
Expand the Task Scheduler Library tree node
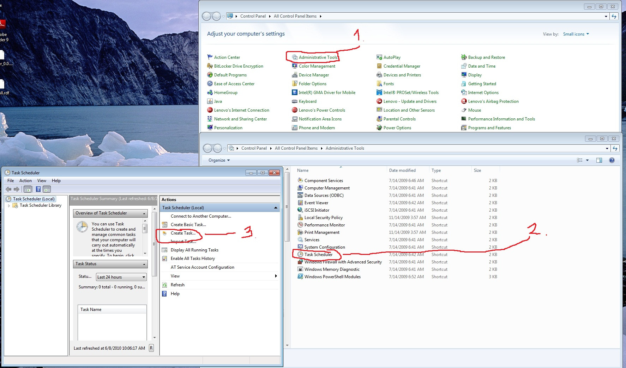[9, 206]
